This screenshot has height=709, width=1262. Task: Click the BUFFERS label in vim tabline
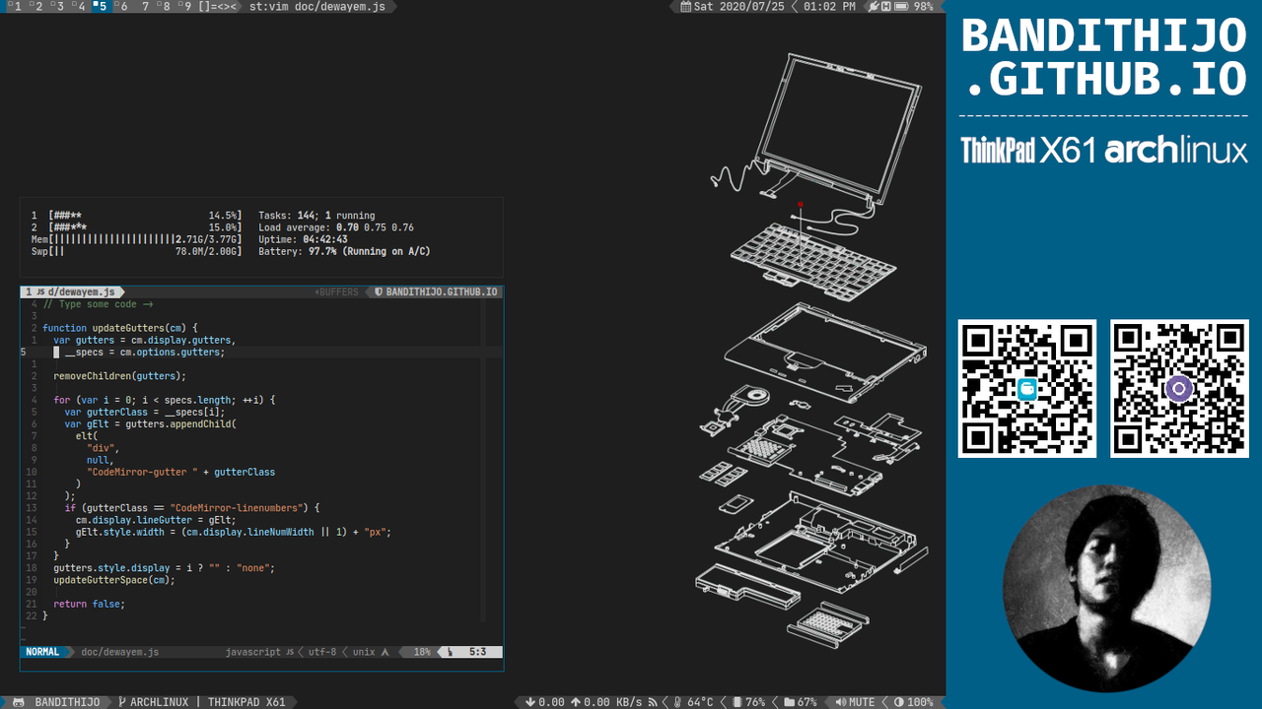(337, 292)
